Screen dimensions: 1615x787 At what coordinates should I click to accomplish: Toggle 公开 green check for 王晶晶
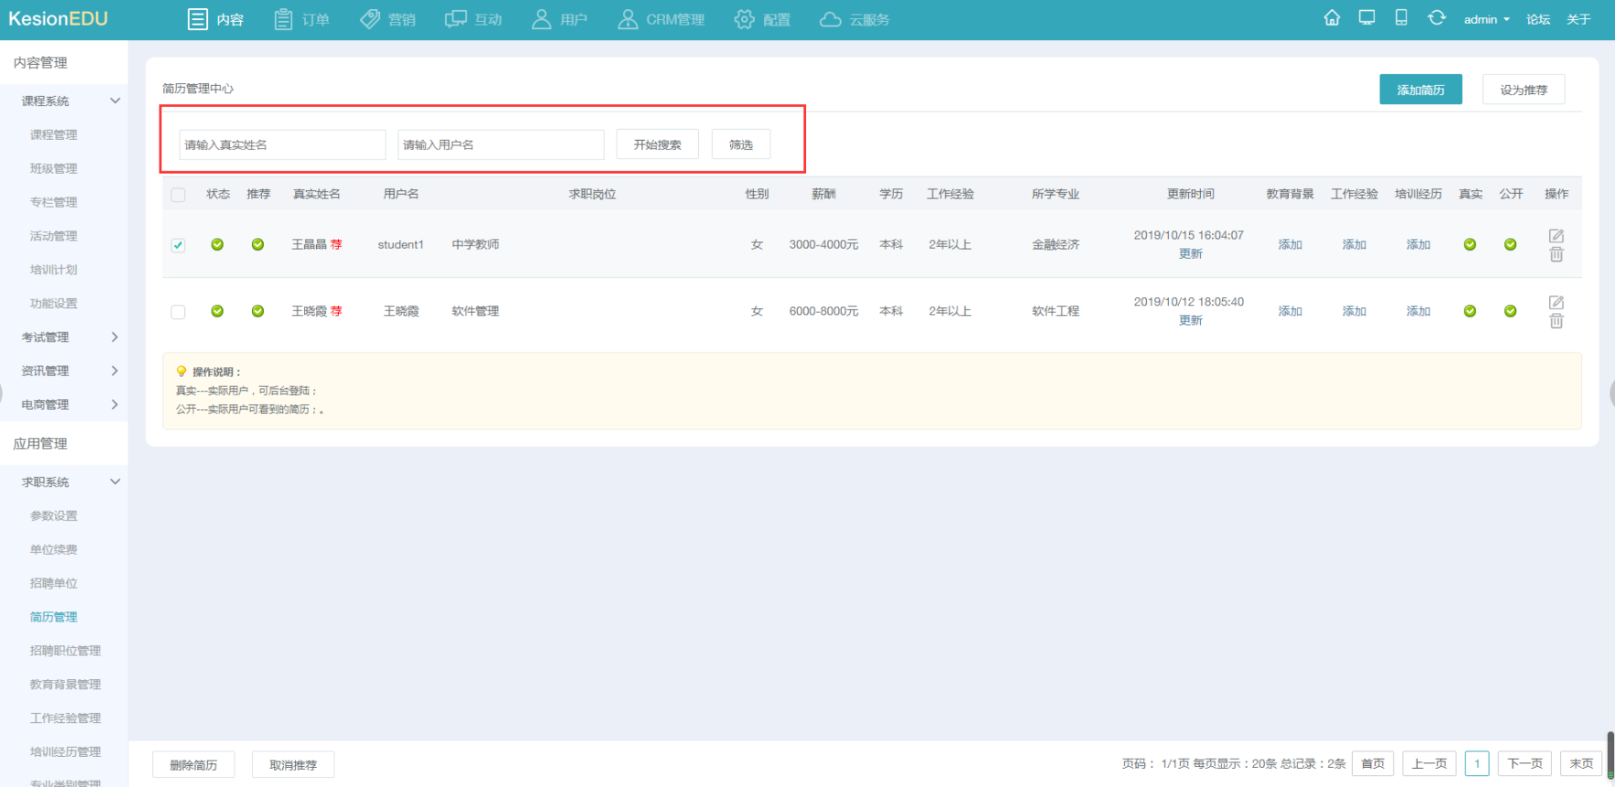tap(1511, 244)
